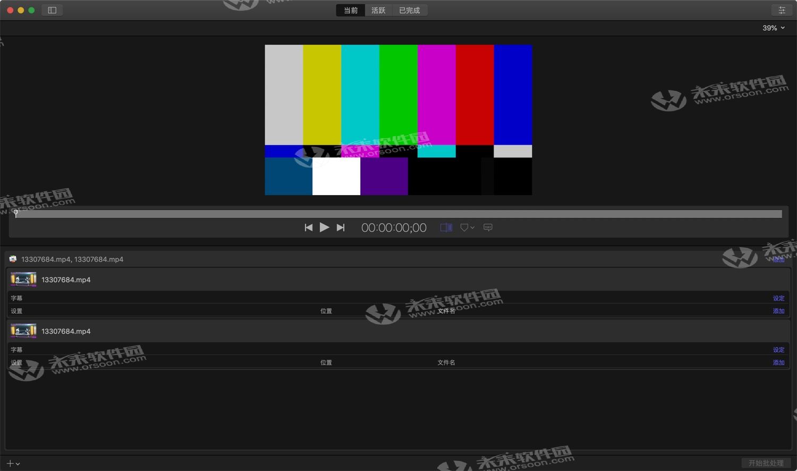The image size is (797, 471).
Task: Click the batch job icon beside 13307684.mp4 title
Action: pyautogui.click(x=12, y=259)
